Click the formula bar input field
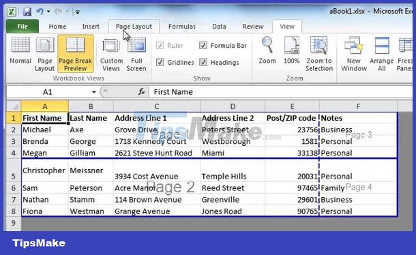Viewport: 416px width, 255px height. coord(281,92)
